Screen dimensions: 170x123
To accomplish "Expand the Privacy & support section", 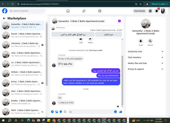I will [146, 69].
